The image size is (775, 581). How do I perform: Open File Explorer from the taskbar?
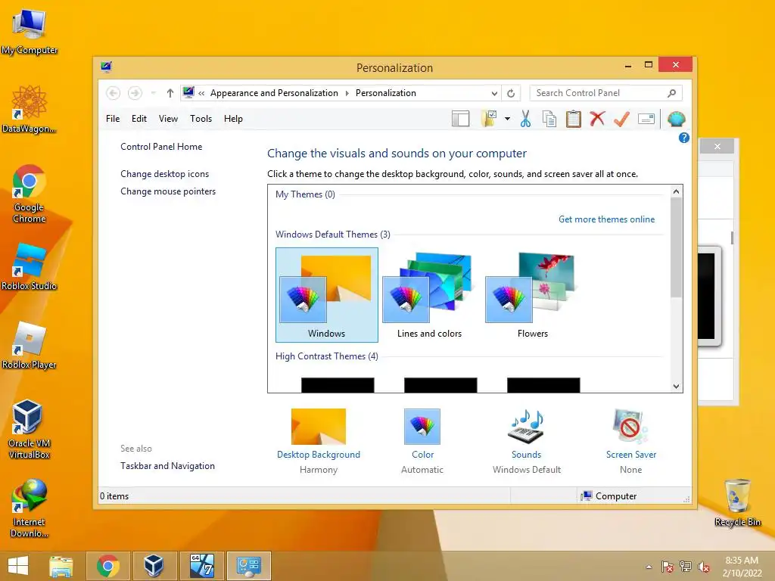(61, 566)
